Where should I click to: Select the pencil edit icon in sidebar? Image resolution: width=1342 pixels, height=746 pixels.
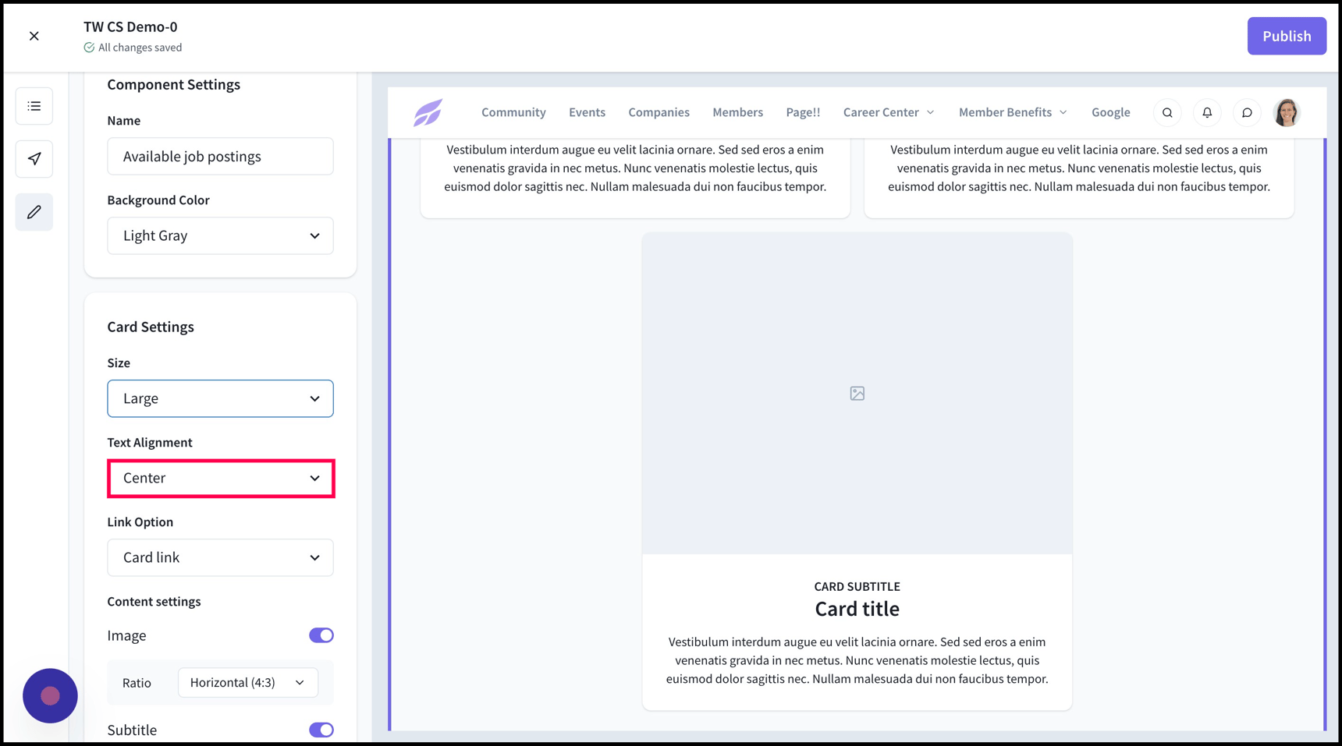tap(34, 212)
